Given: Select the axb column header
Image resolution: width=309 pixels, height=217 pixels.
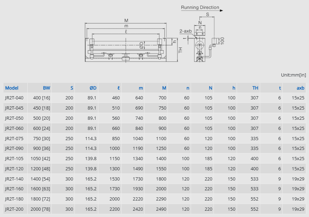Looking at the screenshot, I should (x=300, y=88).
